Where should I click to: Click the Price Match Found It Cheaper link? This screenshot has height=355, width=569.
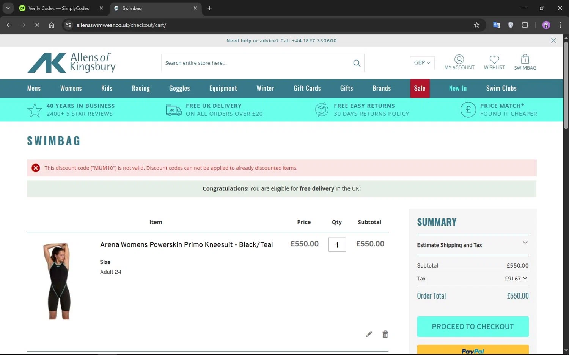(508, 110)
